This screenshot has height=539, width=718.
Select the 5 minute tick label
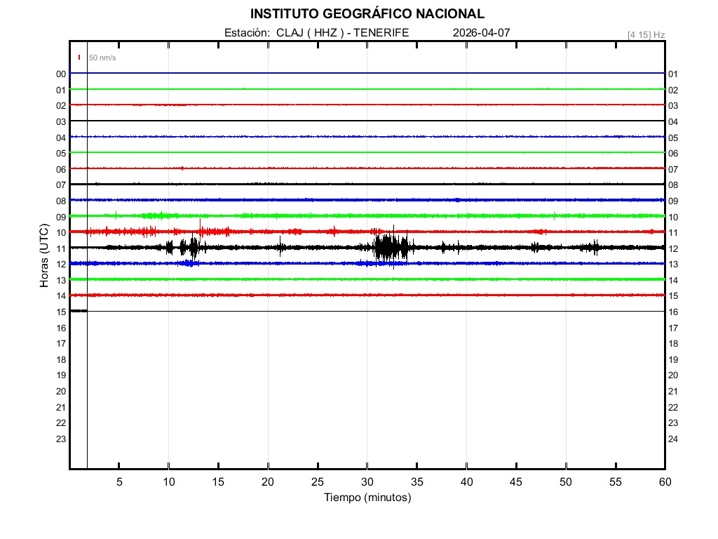pos(119,482)
